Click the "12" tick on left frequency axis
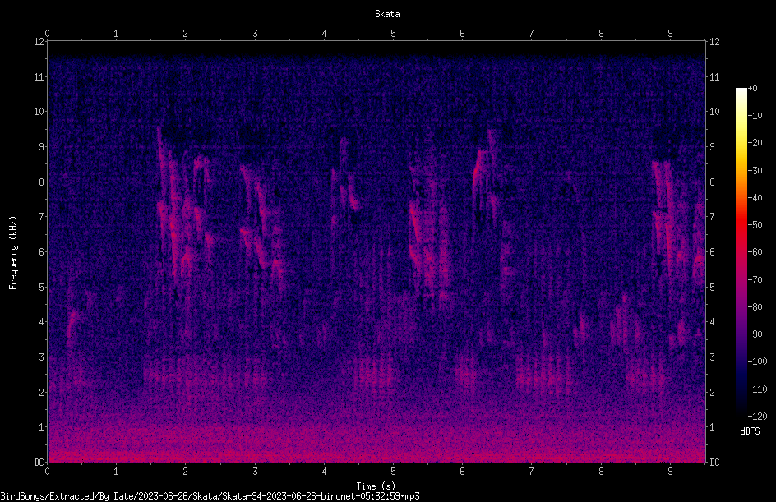The height and width of the screenshot is (502, 776). (39, 42)
